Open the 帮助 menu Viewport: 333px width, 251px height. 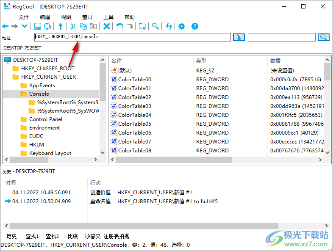[x=130, y=17]
